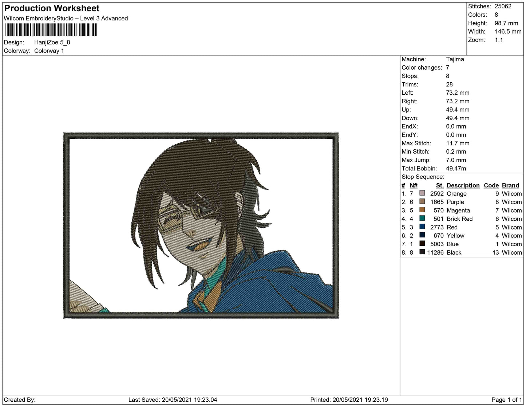526x405 pixels.
Task: Select the "Magenta" description in stop 3
Action: 458,211
